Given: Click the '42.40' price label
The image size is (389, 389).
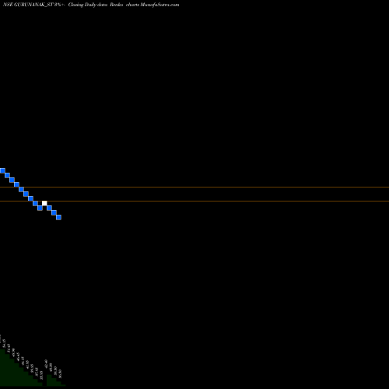Looking at the screenshot, I should [46, 363].
